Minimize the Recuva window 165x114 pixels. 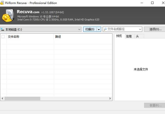[x=140, y=3]
